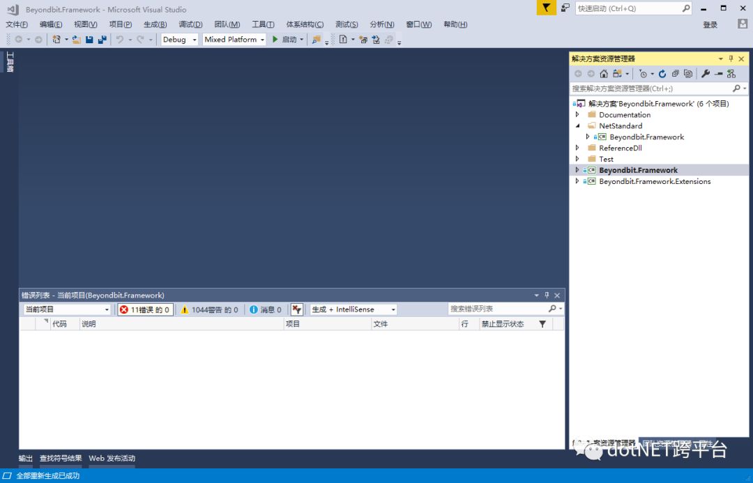753x483 pixels.
Task: Open the 测试(S) test menu
Action: (x=347, y=24)
